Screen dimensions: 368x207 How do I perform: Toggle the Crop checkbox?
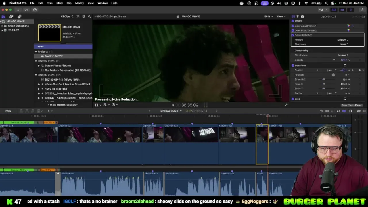coord(293,99)
